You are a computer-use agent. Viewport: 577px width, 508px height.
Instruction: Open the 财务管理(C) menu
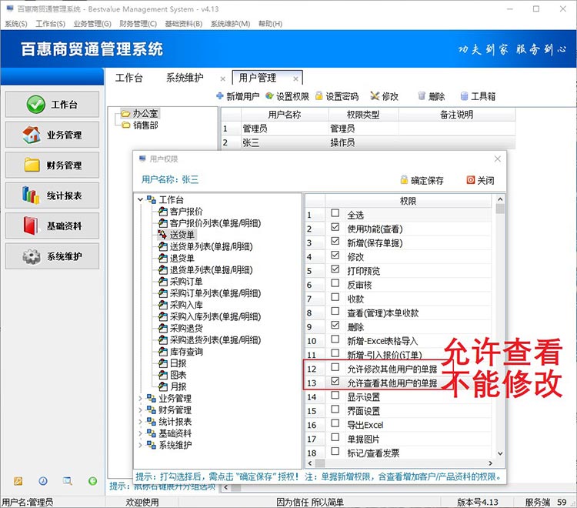click(x=138, y=24)
